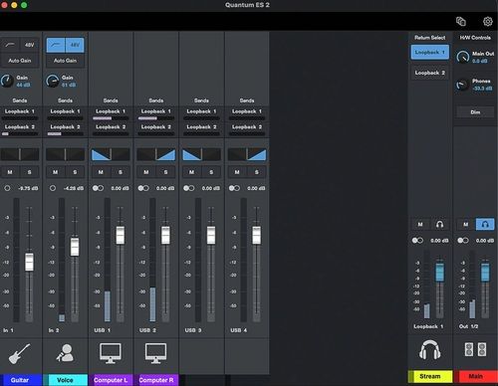The height and width of the screenshot is (386, 498).
Task: Adjust In 1 Loopback 2 send level
Action: pos(20,133)
